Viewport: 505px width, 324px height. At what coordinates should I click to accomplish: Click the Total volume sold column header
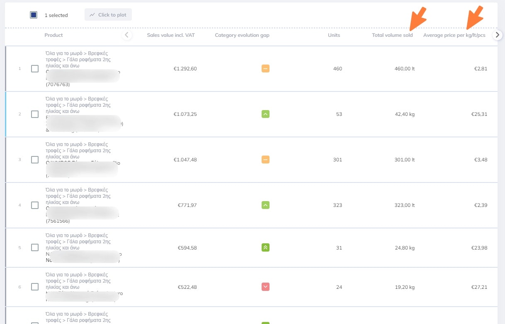(x=392, y=35)
